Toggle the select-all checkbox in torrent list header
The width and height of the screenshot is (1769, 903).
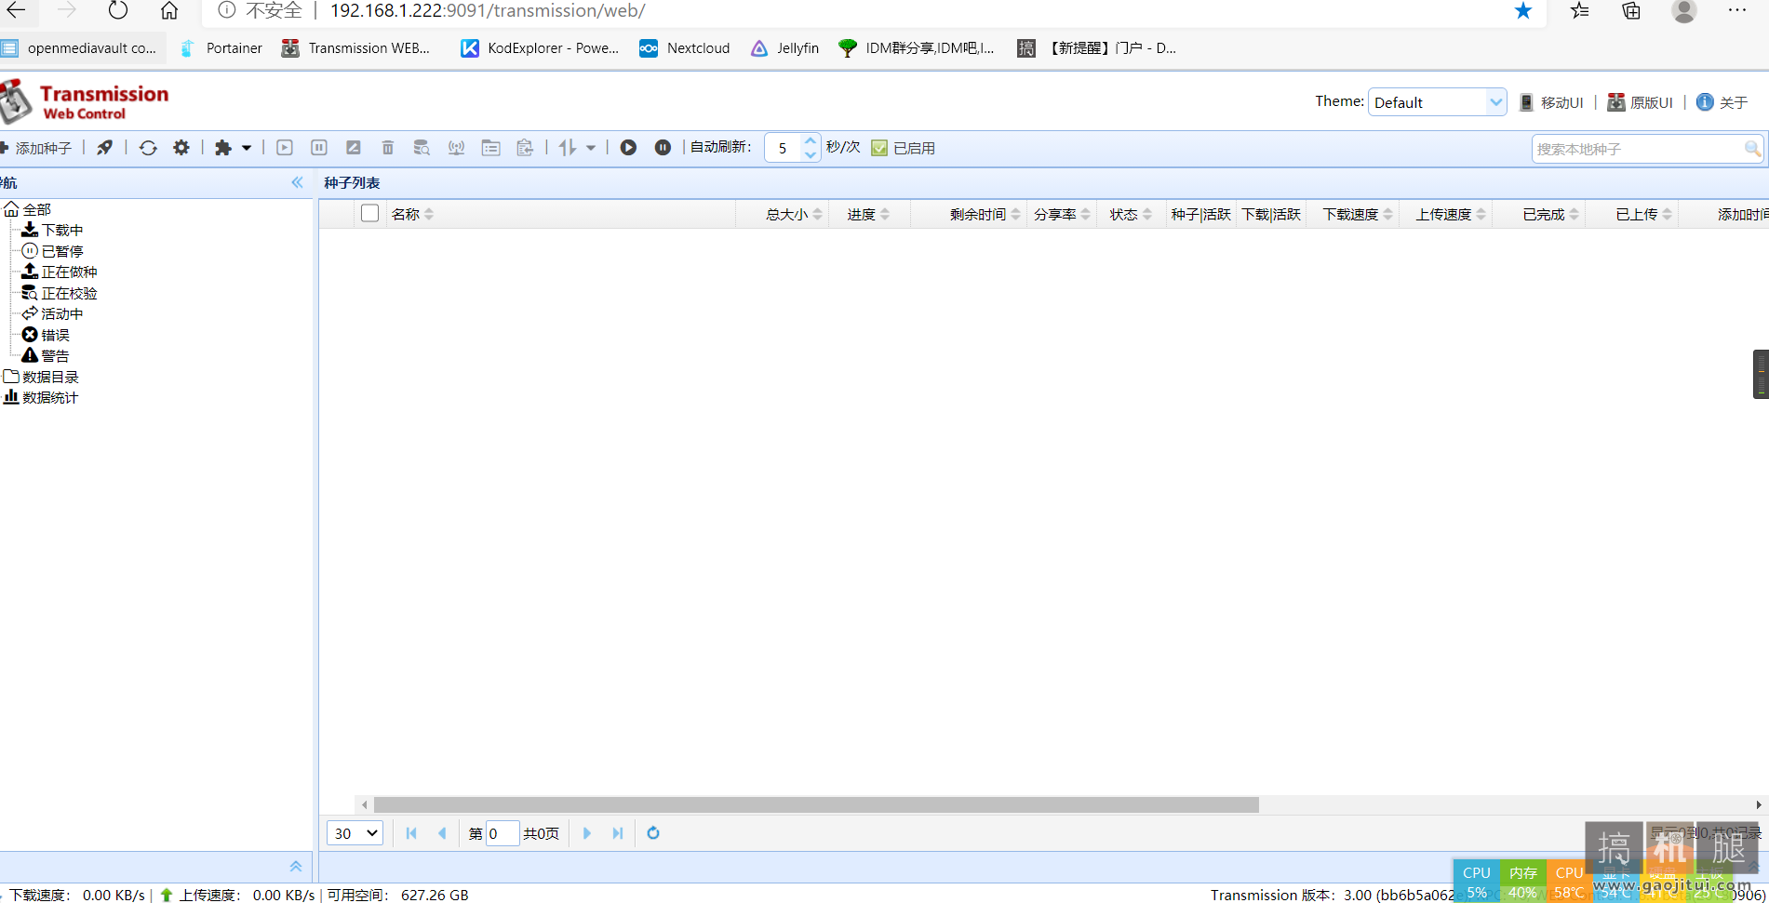pos(369,213)
